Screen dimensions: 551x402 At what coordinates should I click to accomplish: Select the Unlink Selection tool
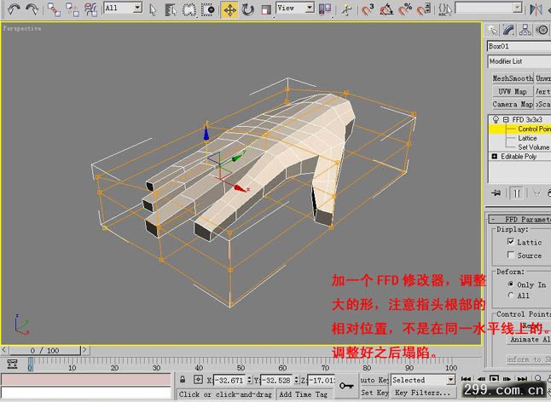tap(72, 10)
